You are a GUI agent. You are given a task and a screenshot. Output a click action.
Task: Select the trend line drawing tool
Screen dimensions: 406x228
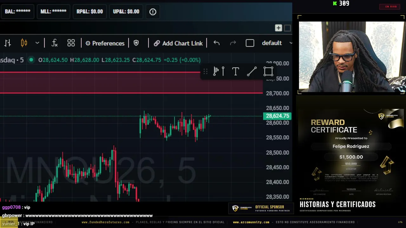252,72
